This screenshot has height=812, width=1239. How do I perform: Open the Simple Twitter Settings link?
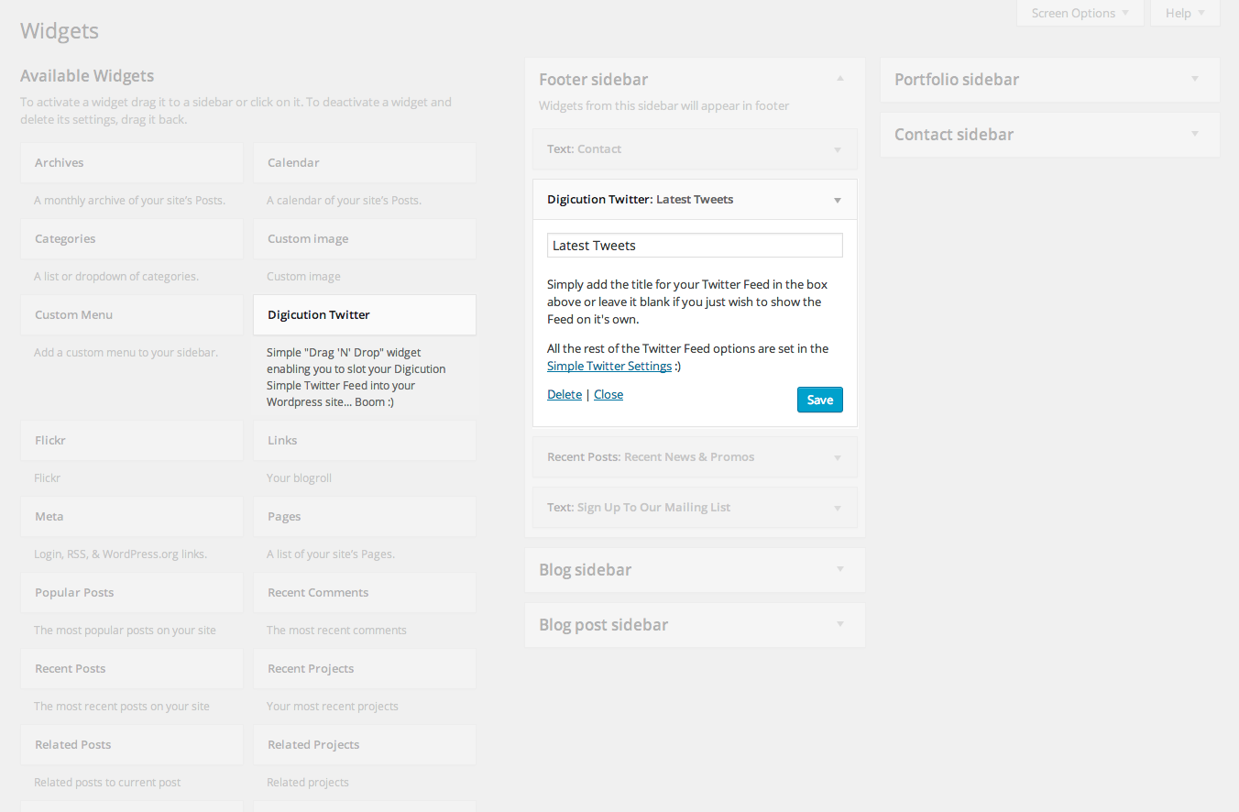tap(609, 366)
